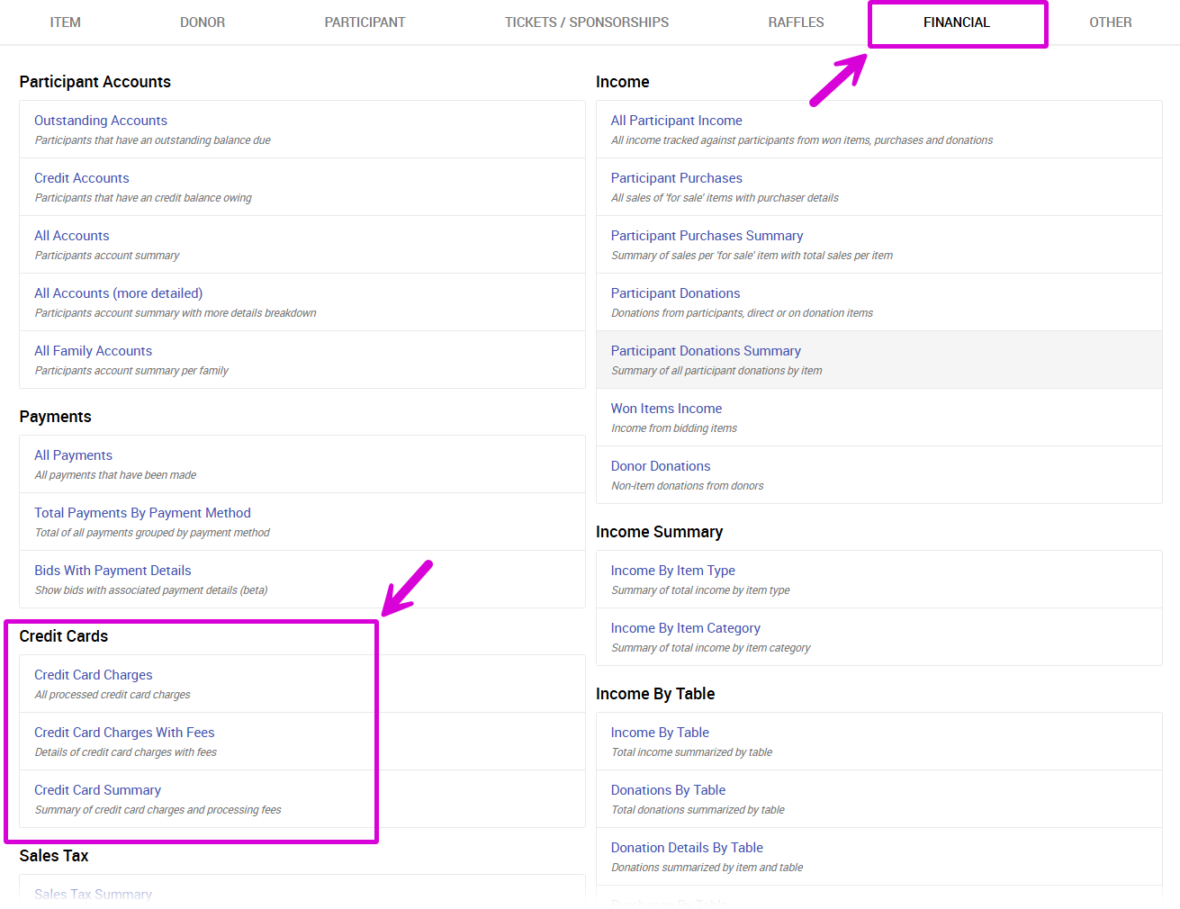
Task: View Income By Item Category report
Action: 685,628
